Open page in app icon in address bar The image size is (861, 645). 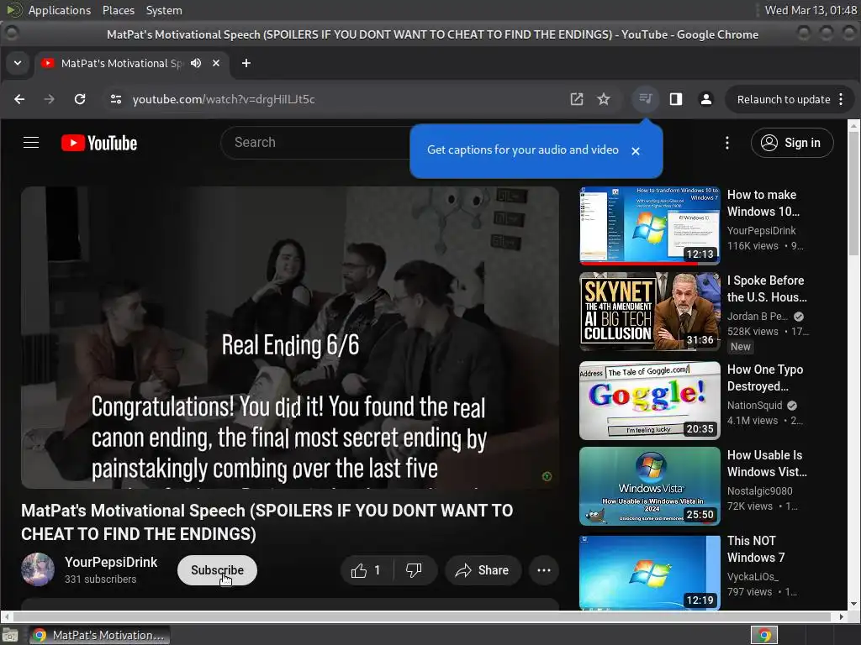click(x=577, y=99)
